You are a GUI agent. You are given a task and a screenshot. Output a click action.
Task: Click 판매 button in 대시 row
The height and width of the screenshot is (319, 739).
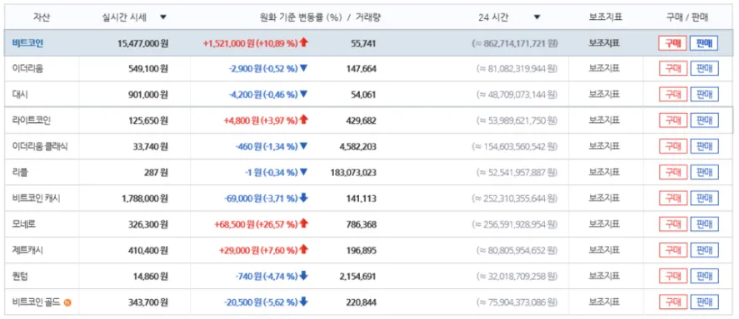tap(704, 95)
